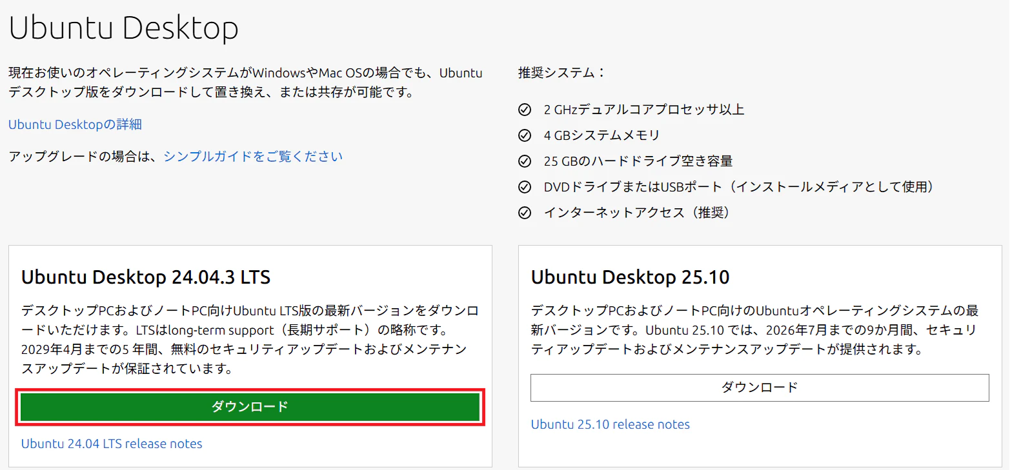Click the white ダウンロード button for Ubuntu 25.10
1010x470 pixels.
[x=760, y=387]
